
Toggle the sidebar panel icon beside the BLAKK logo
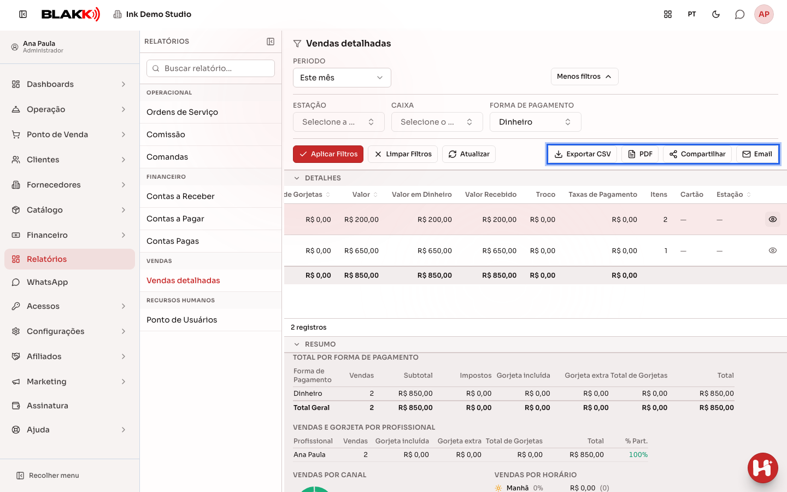coord(23,14)
